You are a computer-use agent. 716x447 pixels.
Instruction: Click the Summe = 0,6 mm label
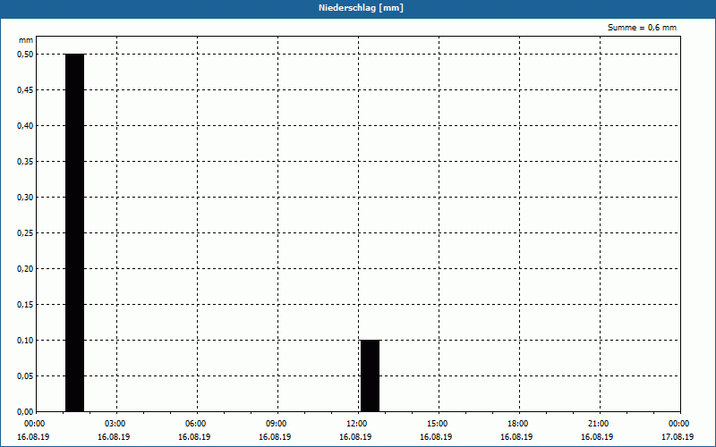tap(642, 28)
